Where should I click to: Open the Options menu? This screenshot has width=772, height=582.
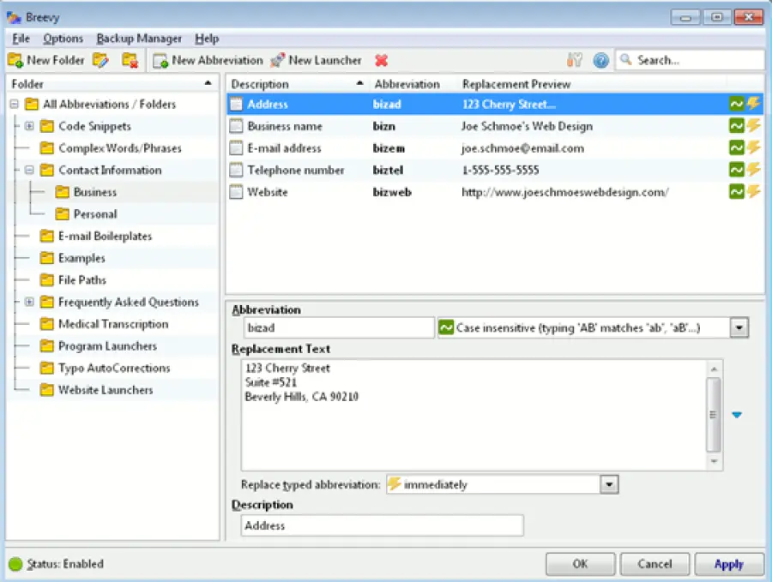[x=63, y=39]
